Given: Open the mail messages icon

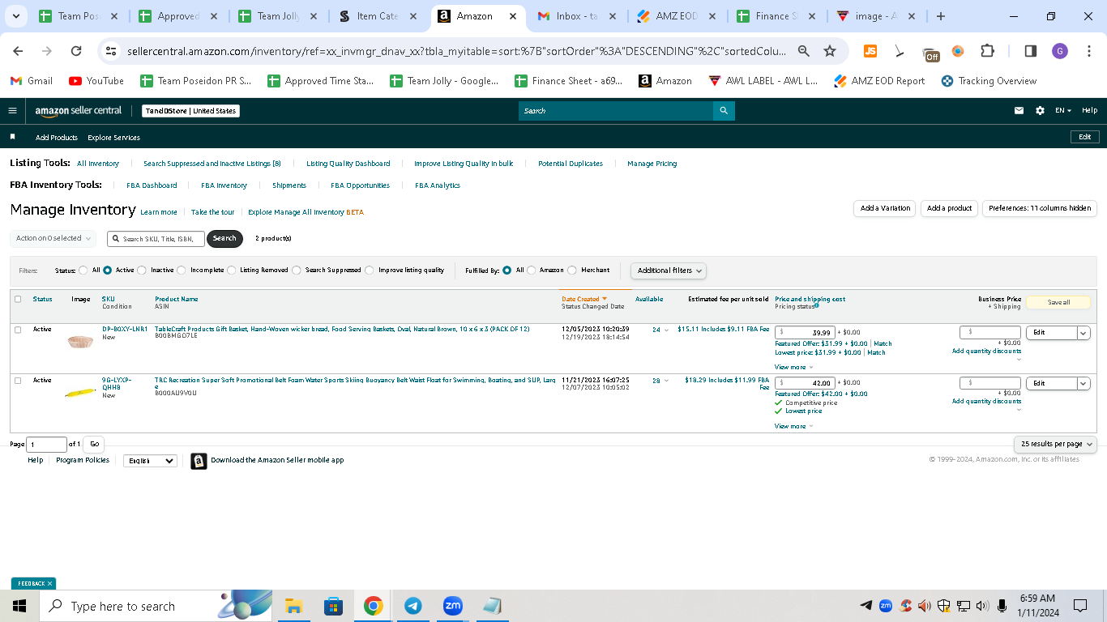Looking at the screenshot, I should click(x=1019, y=111).
